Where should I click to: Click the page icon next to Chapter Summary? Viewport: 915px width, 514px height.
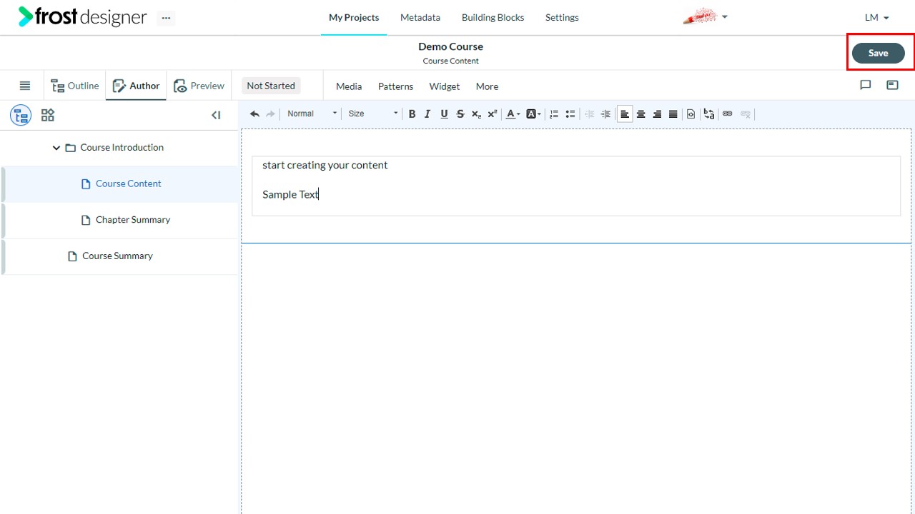click(x=86, y=220)
